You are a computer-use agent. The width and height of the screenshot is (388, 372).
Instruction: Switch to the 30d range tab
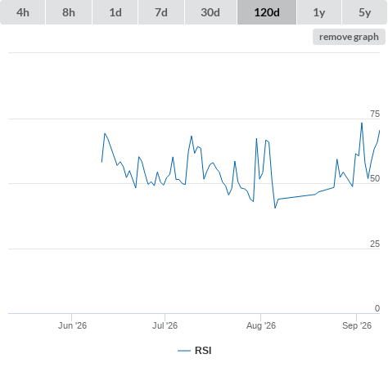point(210,12)
